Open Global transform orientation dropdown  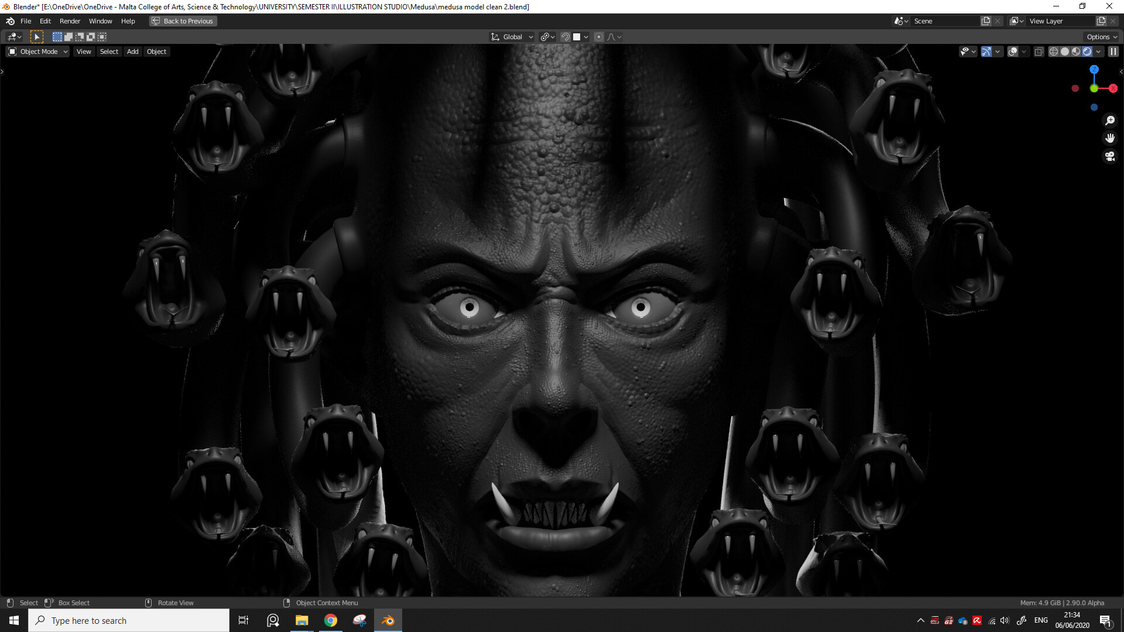point(512,37)
